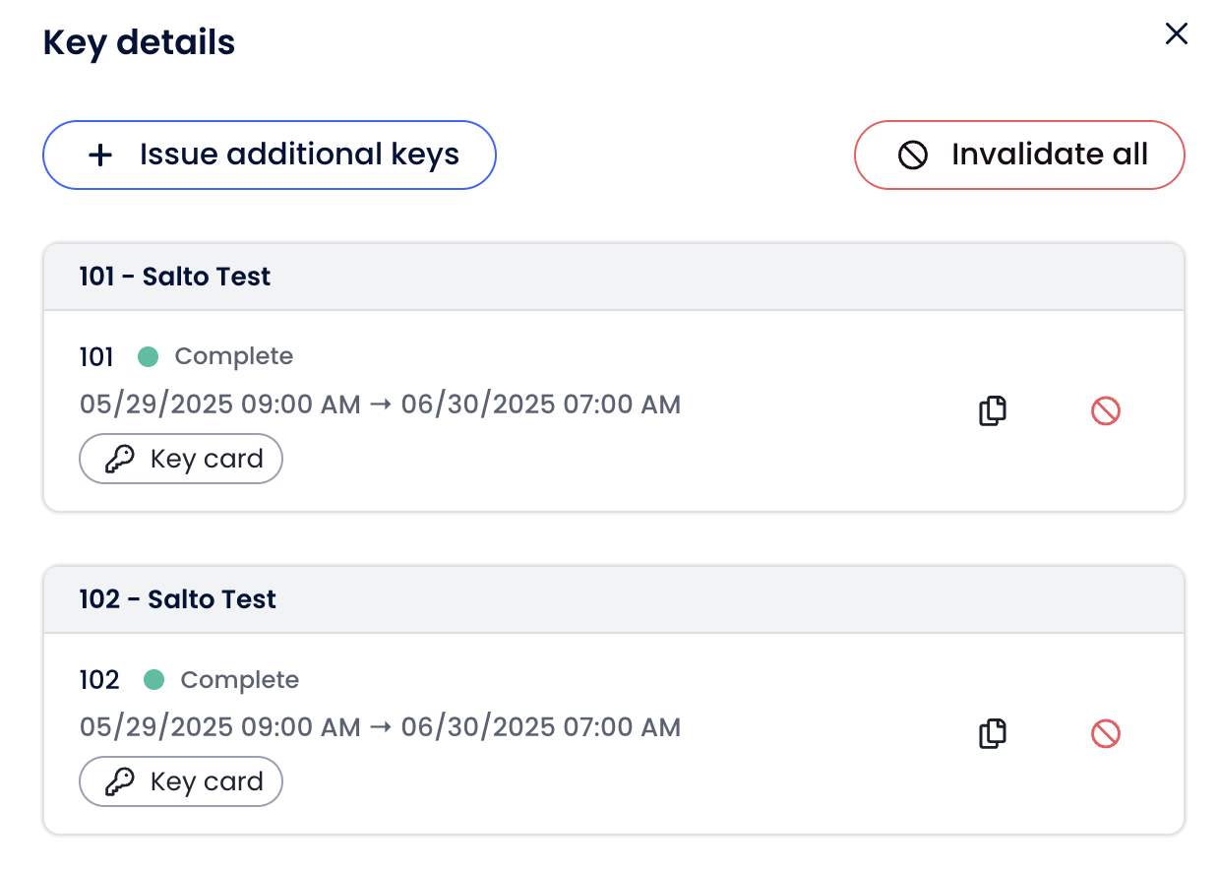Click the key icon in room 101 chip
This screenshot has width=1218, height=872.
(x=120, y=460)
